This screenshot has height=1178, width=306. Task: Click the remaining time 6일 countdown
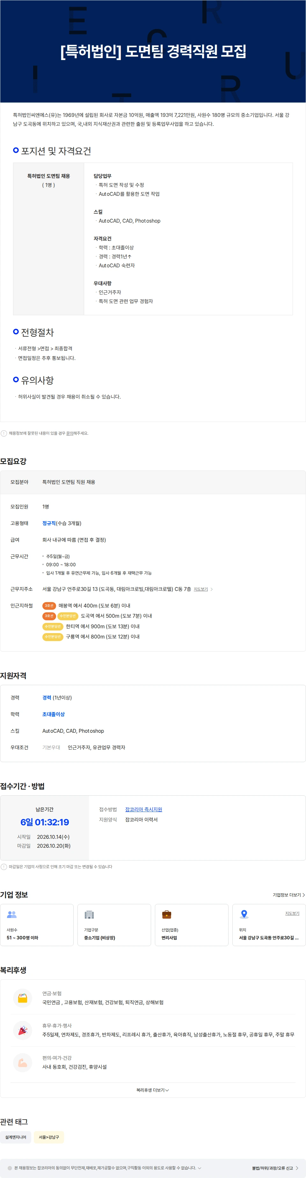point(45,822)
